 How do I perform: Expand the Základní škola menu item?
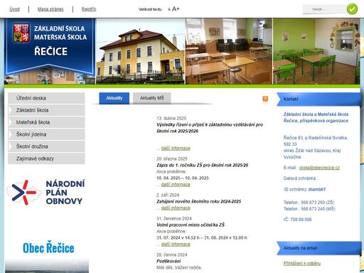click(46, 110)
